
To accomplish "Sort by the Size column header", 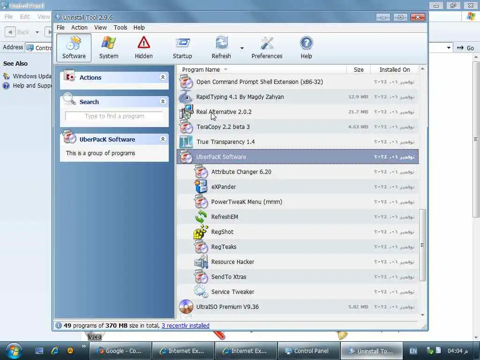I will [x=359, y=69].
